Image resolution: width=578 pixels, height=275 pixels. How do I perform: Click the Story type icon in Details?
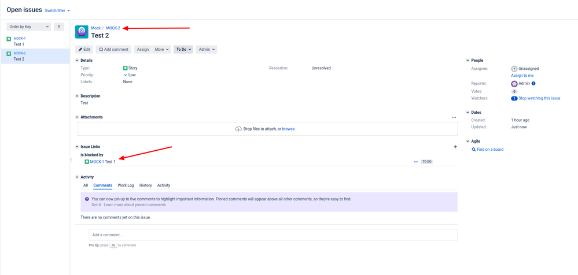(126, 68)
